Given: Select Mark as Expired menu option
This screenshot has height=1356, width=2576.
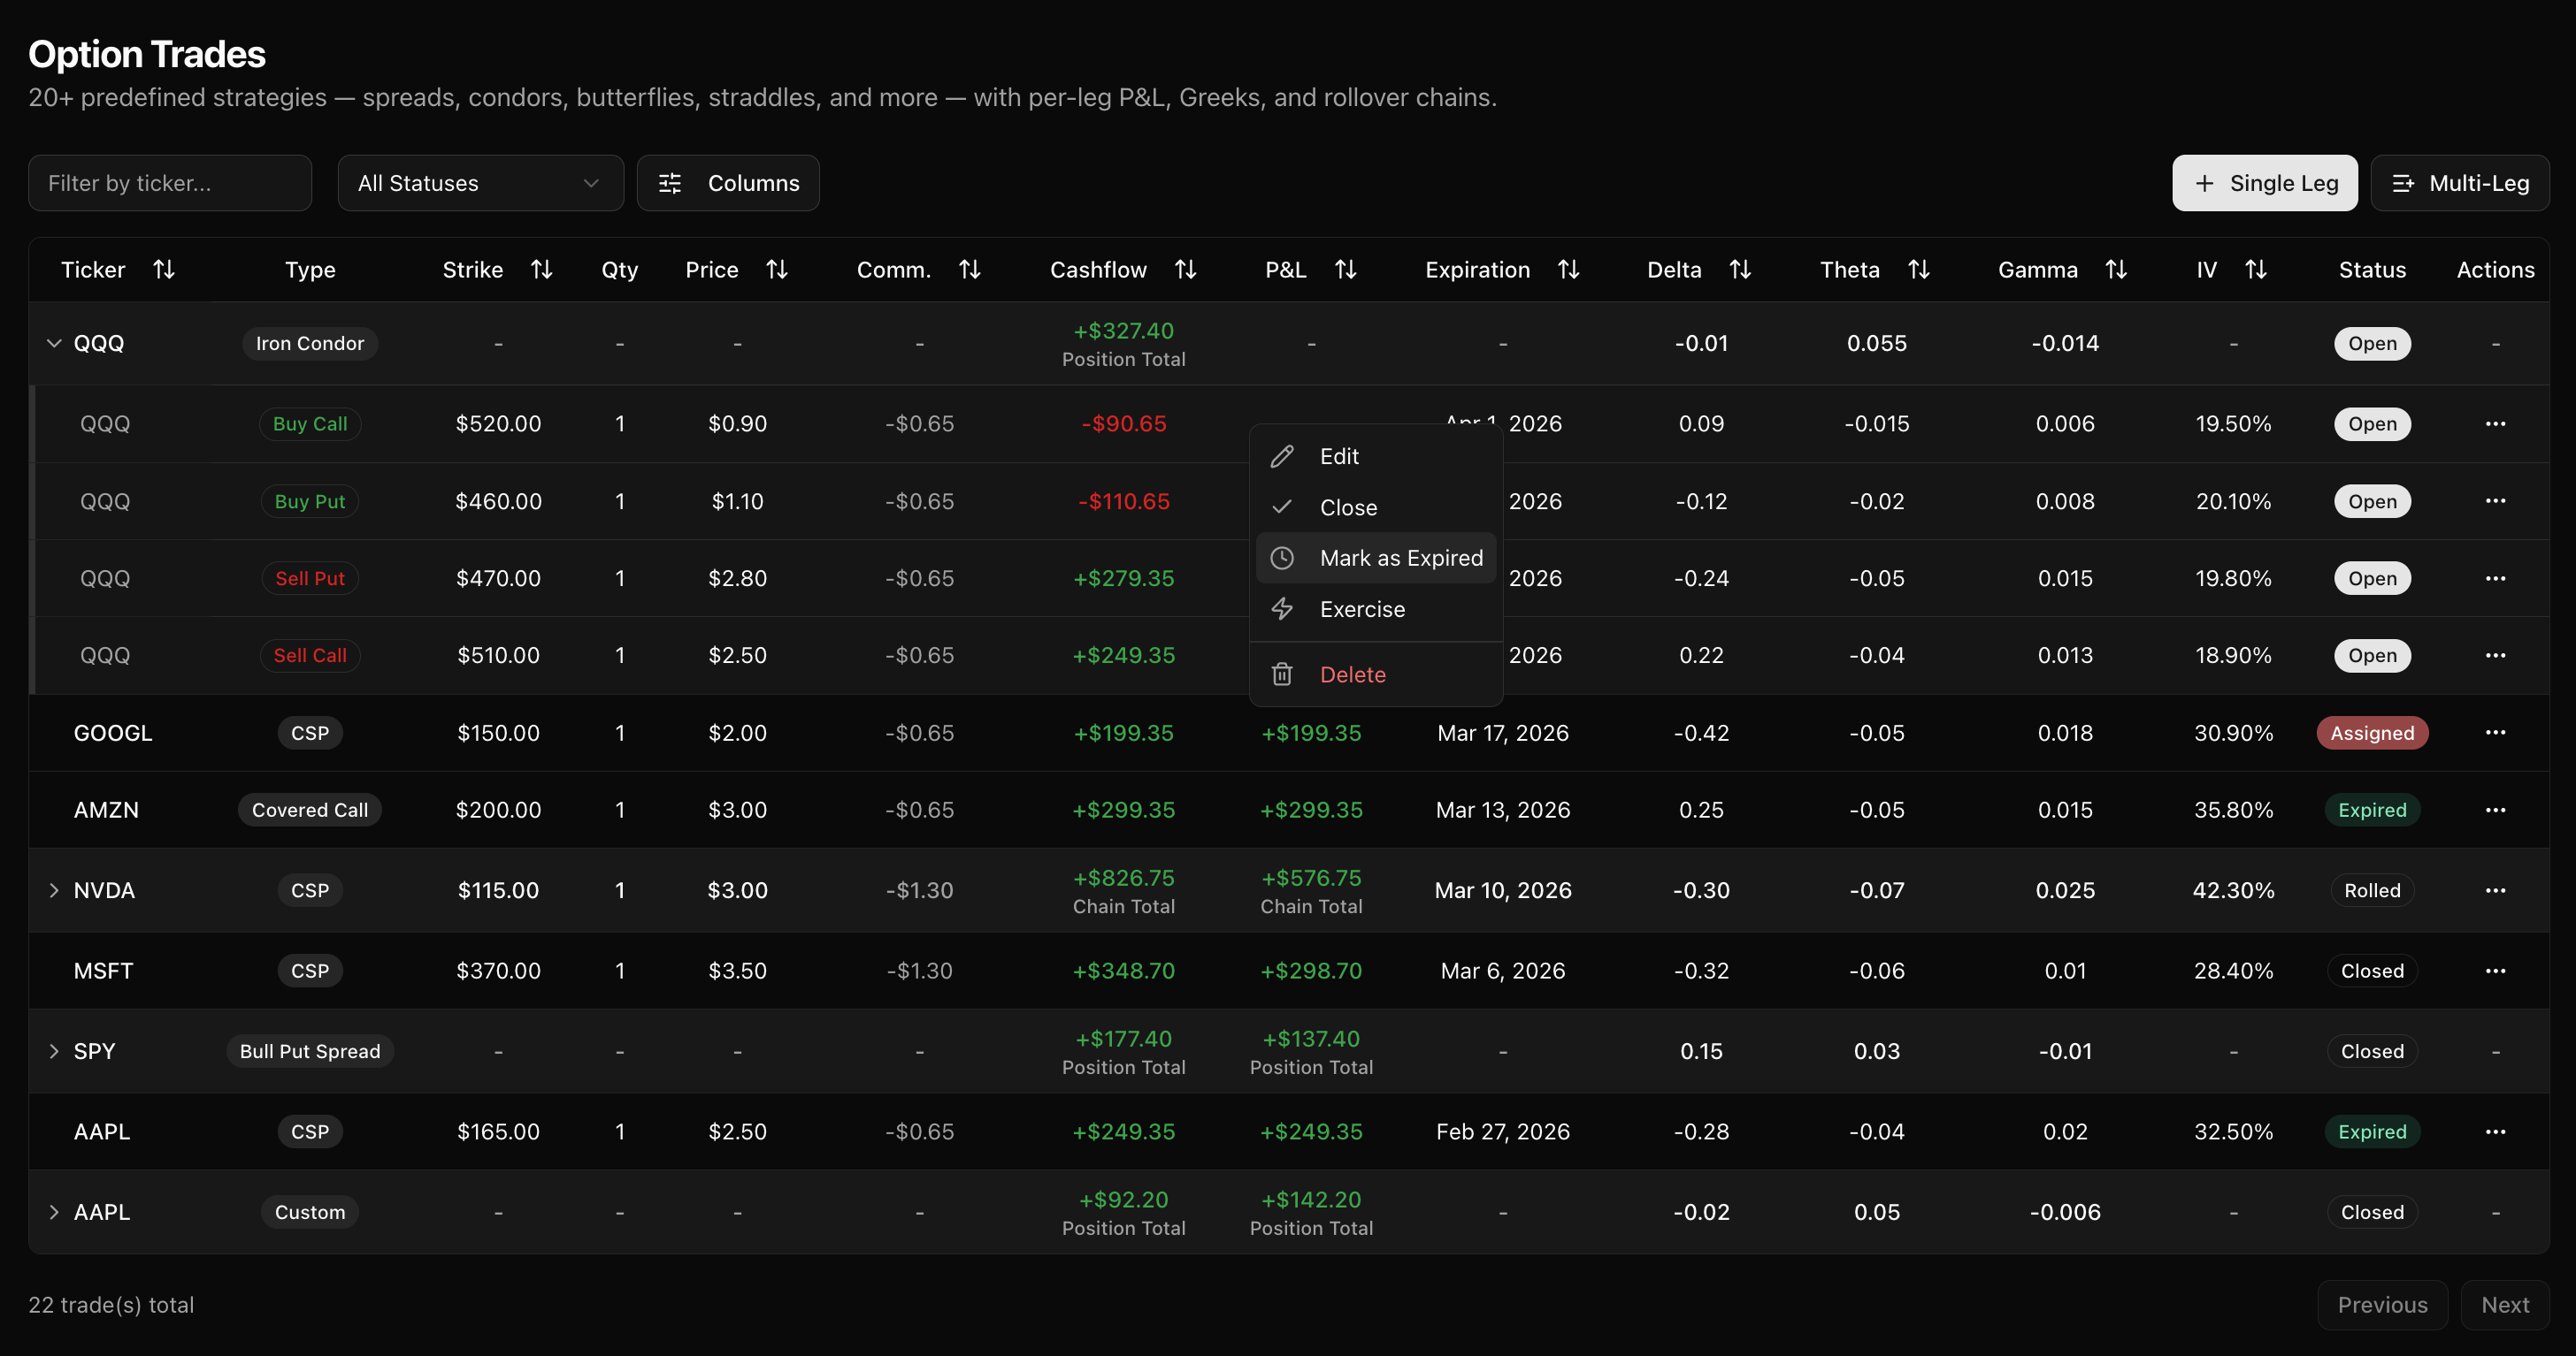Looking at the screenshot, I should point(1400,558).
